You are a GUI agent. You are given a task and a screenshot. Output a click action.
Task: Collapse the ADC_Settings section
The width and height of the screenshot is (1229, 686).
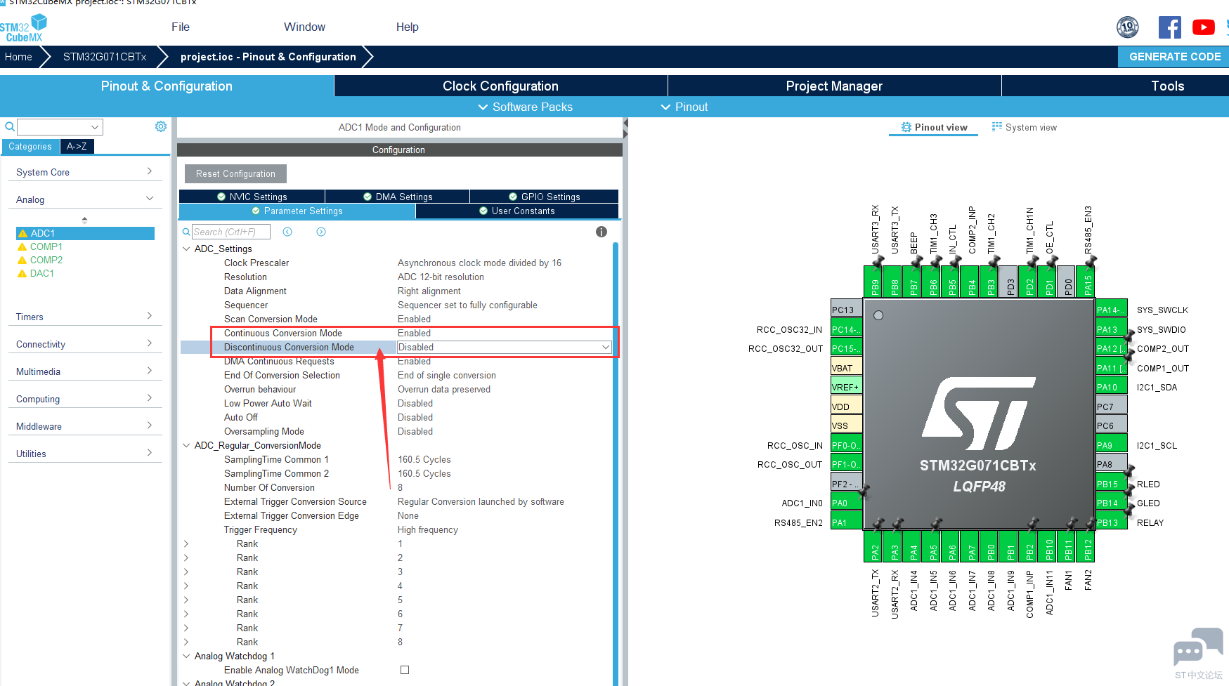tap(186, 249)
